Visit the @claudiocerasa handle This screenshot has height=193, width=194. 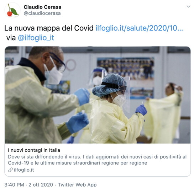42,13
